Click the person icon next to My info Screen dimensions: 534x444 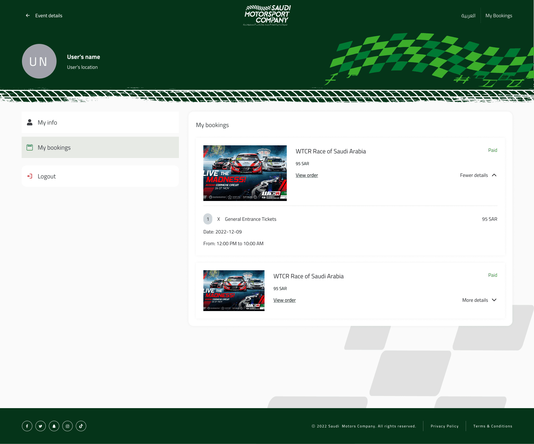pos(30,122)
